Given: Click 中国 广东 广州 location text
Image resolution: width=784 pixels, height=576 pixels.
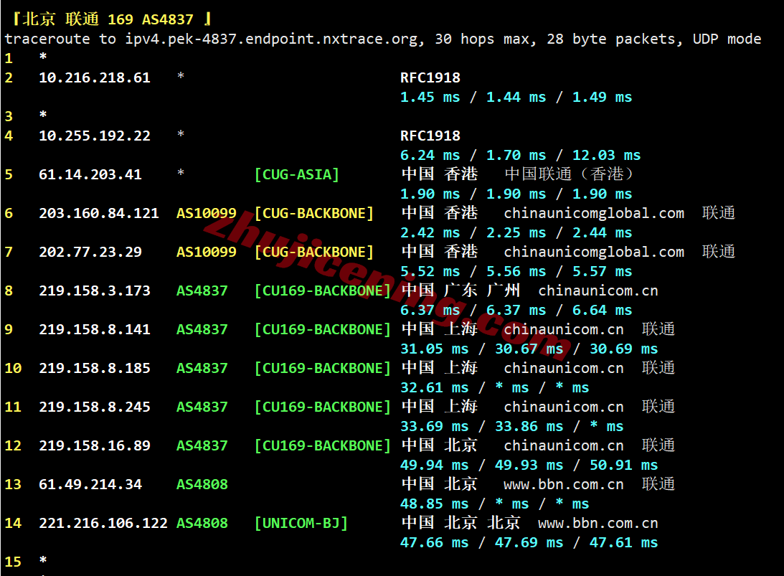Looking at the screenshot, I should coord(461,290).
